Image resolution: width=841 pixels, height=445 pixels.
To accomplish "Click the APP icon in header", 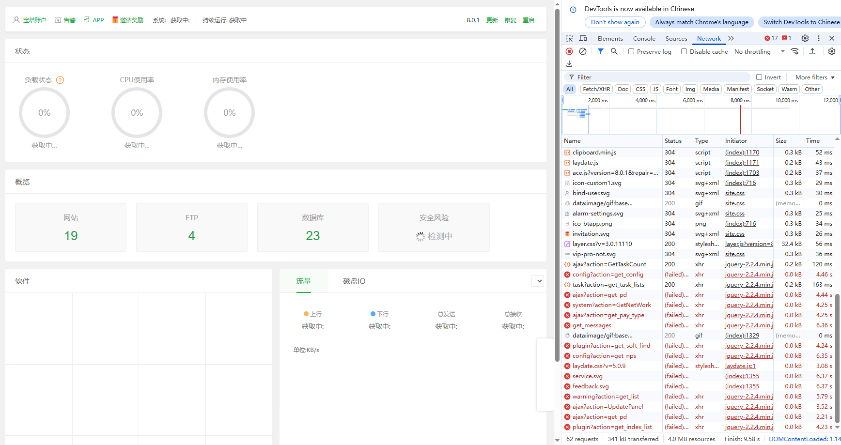I will coord(87,20).
